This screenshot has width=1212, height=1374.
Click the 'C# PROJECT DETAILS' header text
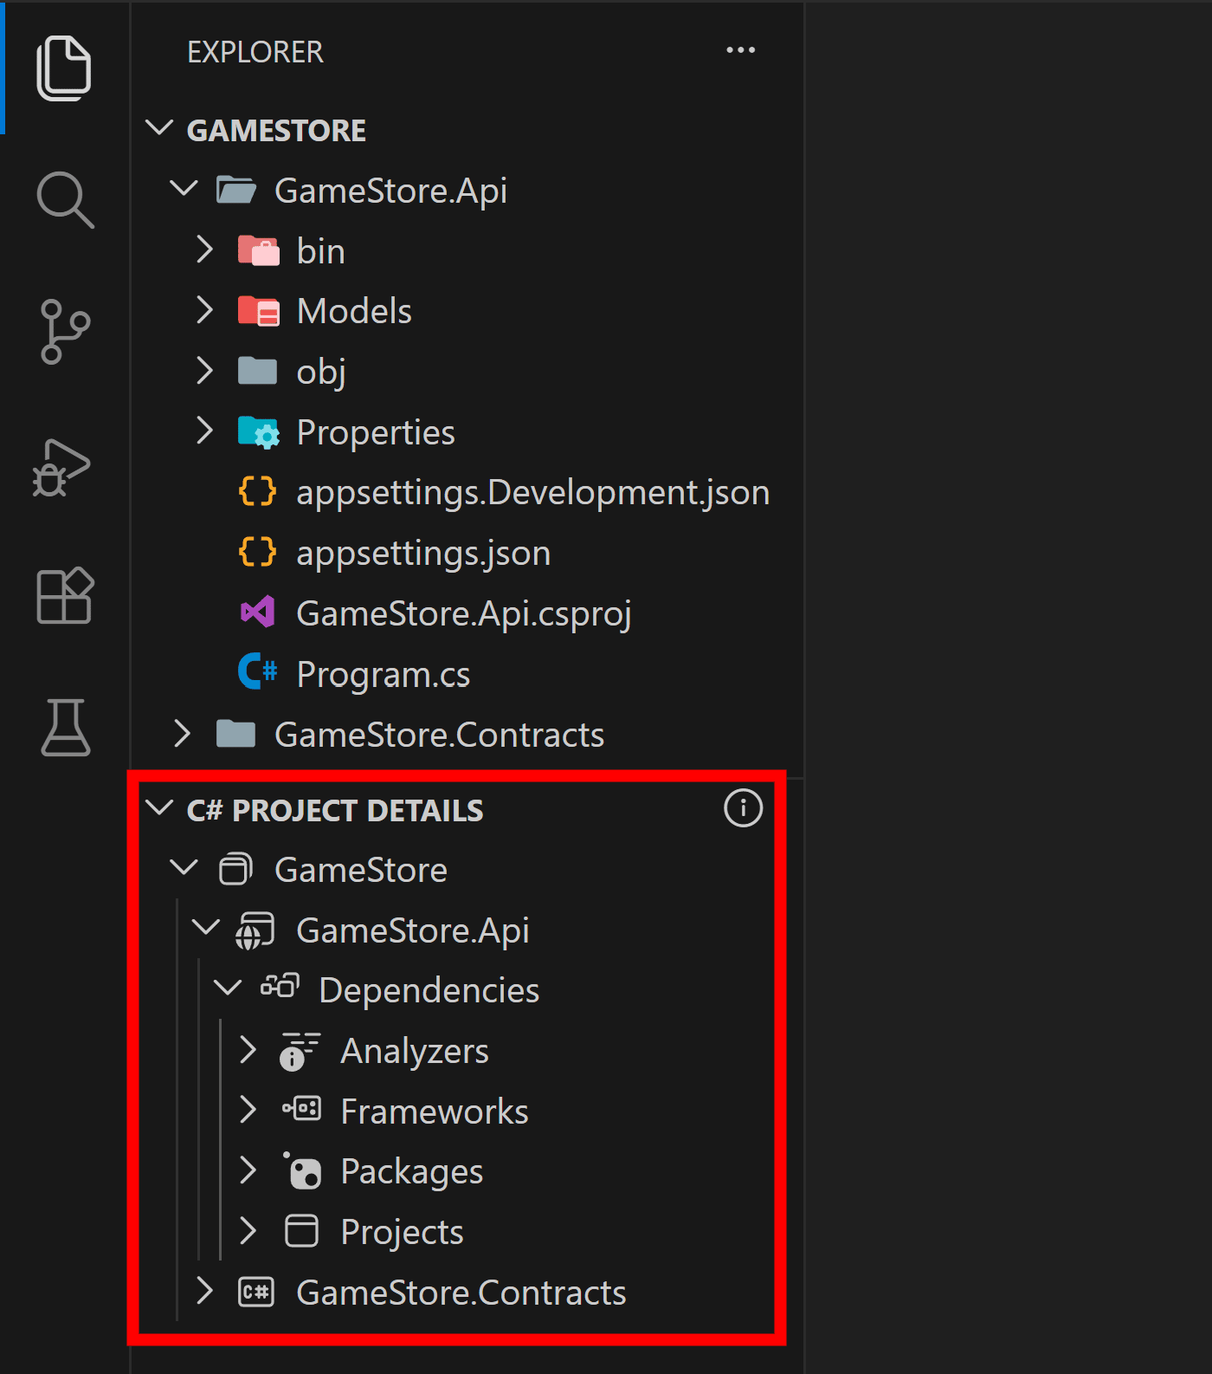(335, 810)
